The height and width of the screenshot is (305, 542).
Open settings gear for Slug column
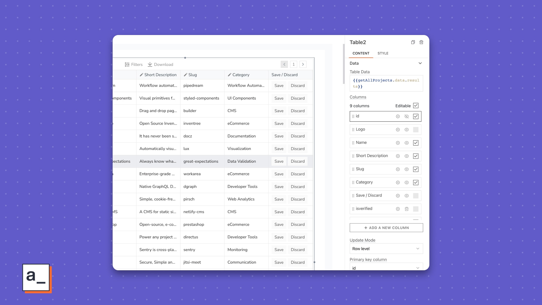pyautogui.click(x=398, y=169)
